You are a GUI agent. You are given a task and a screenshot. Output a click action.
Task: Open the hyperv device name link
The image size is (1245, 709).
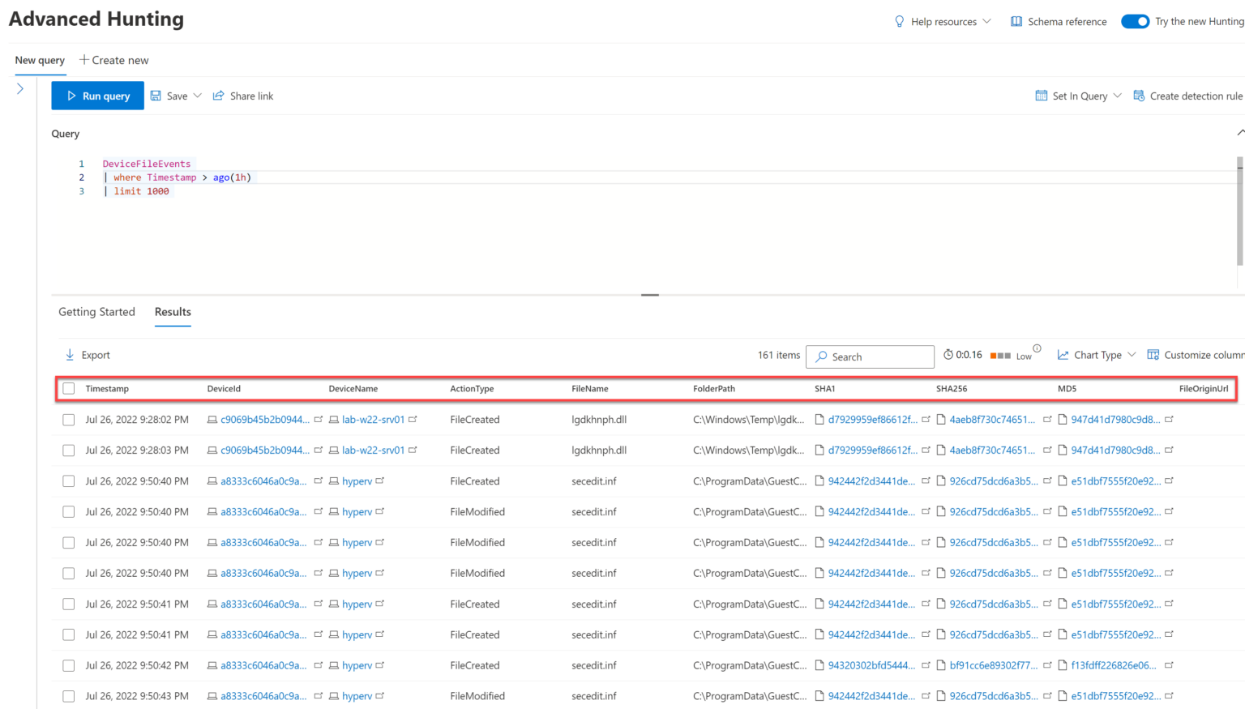pyautogui.click(x=357, y=481)
